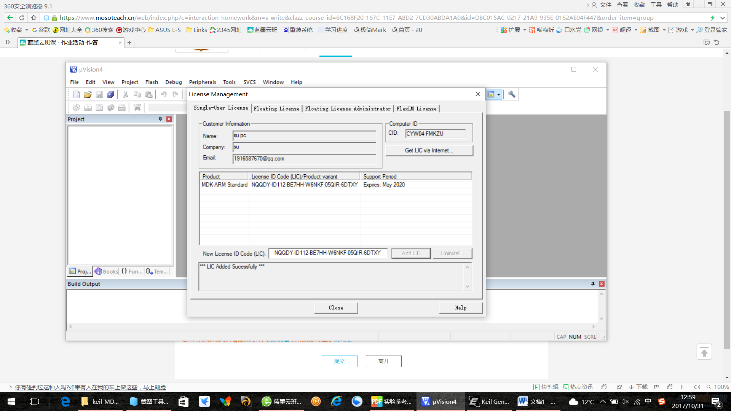Viewport: 731px width, 411px height.
Task: Click the Uninstall button
Action: 452,253
